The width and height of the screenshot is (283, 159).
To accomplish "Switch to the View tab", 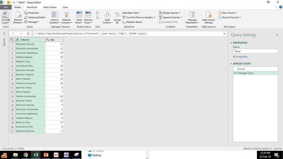I will click(65, 7).
